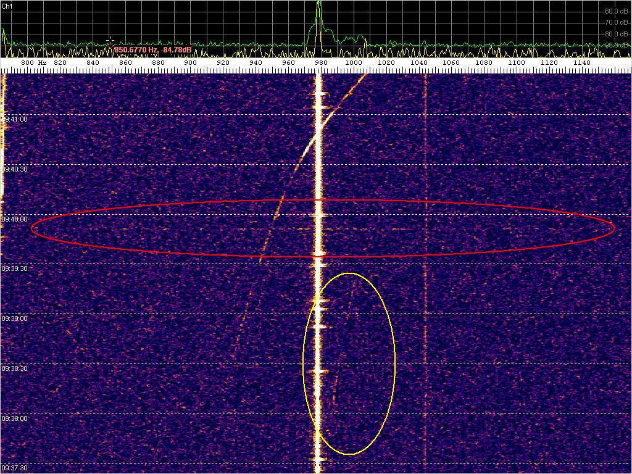Click the crosshair cursor marker in spectrum
This screenshot has height=474, width=632.
[110, 40]
